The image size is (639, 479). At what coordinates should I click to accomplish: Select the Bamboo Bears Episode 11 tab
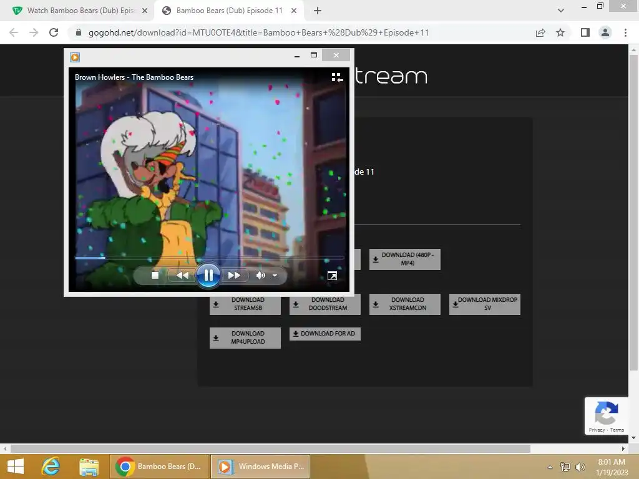tap(229, 11)
